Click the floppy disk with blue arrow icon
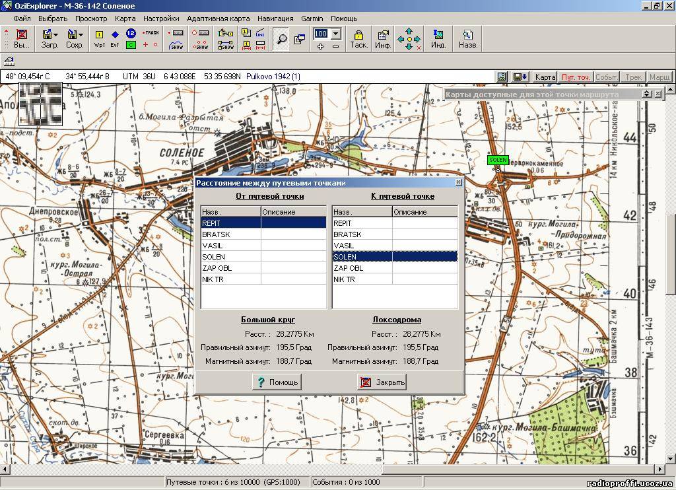The image size is (676, 490). pos(520,77)
